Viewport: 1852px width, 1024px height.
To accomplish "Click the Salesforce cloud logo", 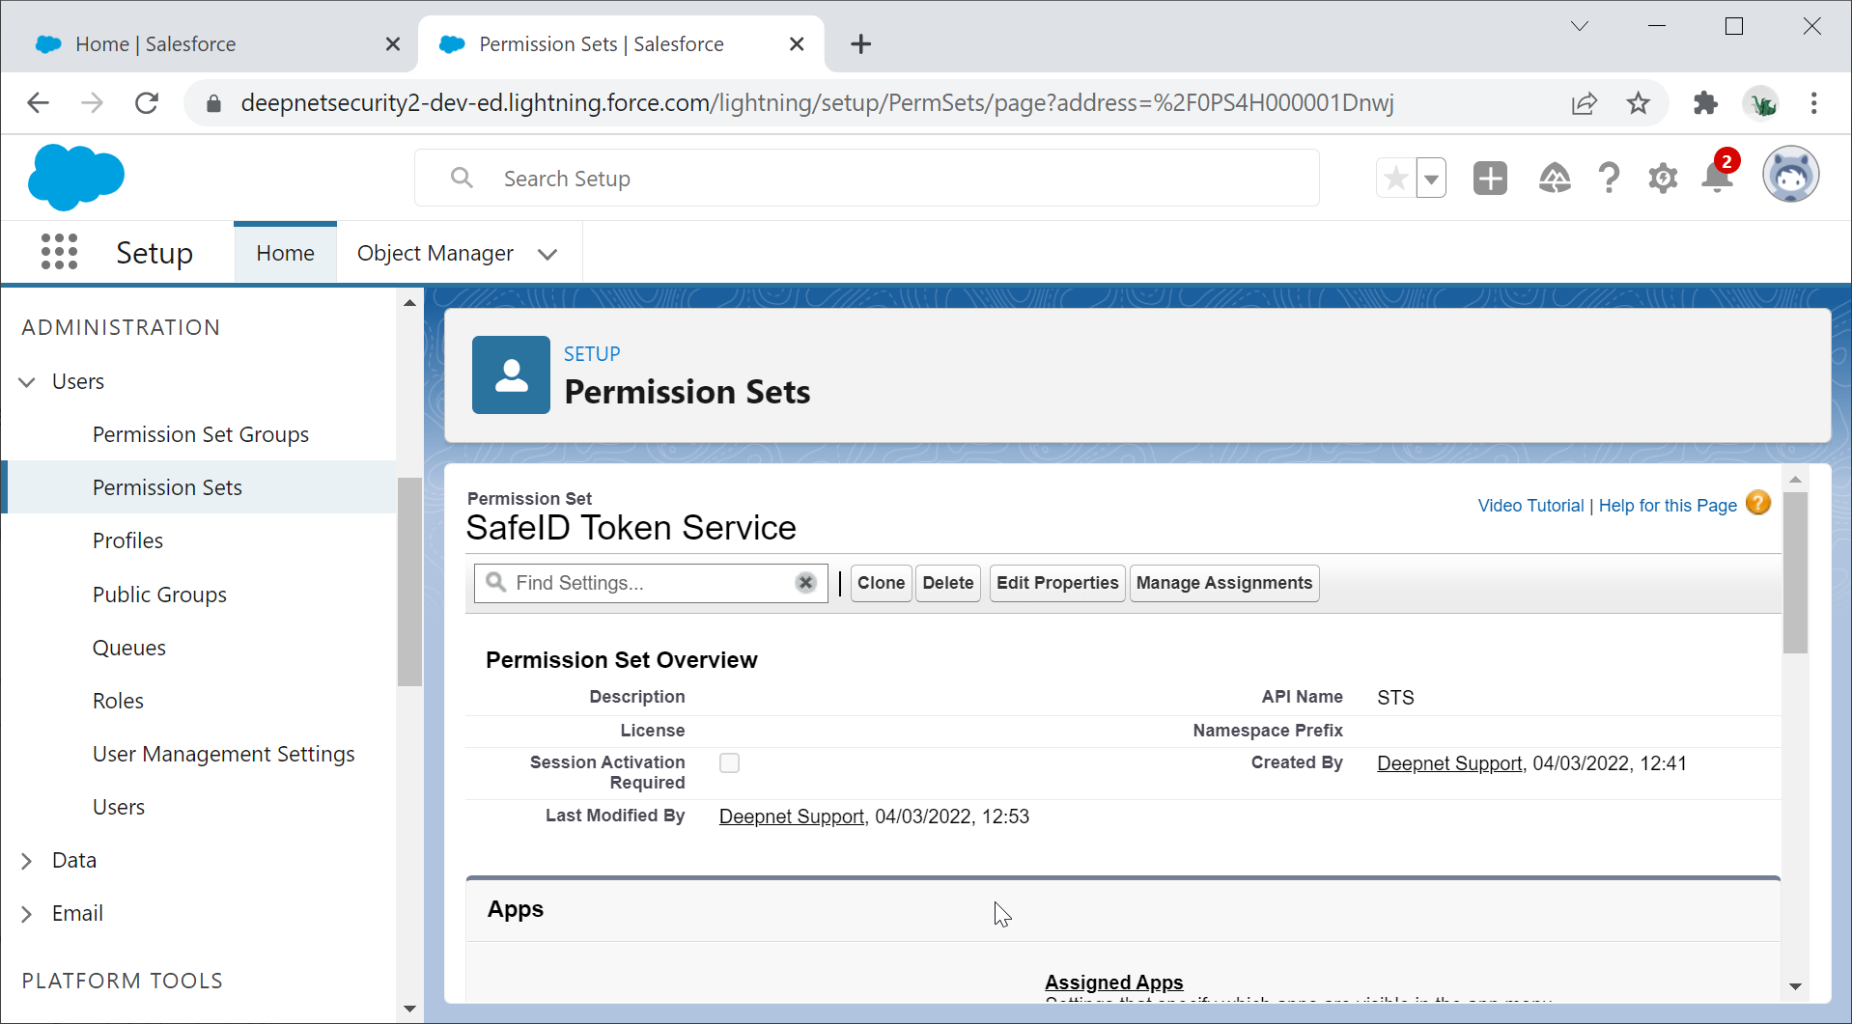I will [76, 178].
